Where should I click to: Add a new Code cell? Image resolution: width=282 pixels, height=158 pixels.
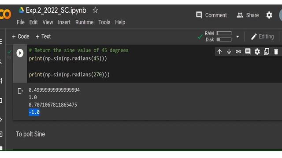[21, 36]
